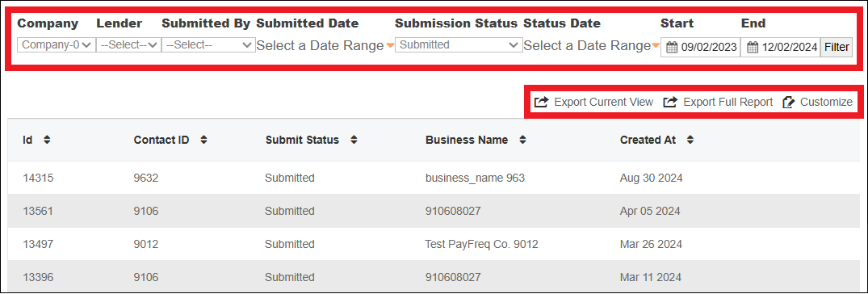Screen dimensions: 868x294
Task: Click the Start date calendar icon
Action: [672, 48]
